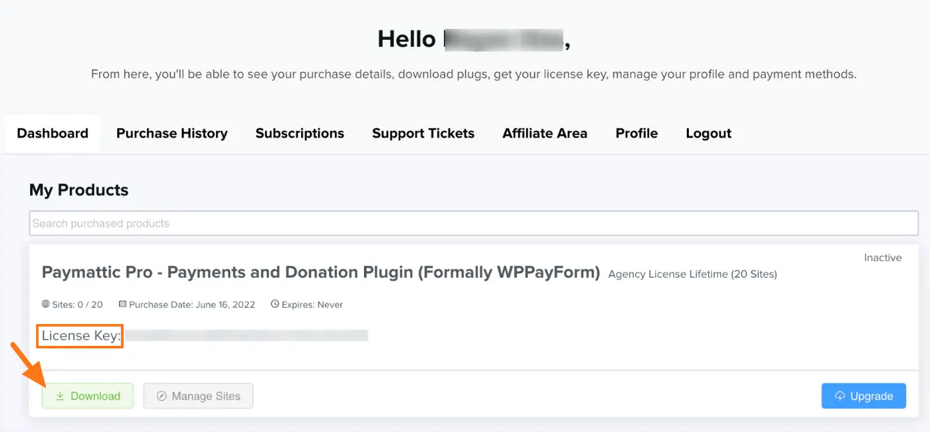Click the clock icon beside Expires
This screenshot has height=432, width=930.
tap(275, 304)
